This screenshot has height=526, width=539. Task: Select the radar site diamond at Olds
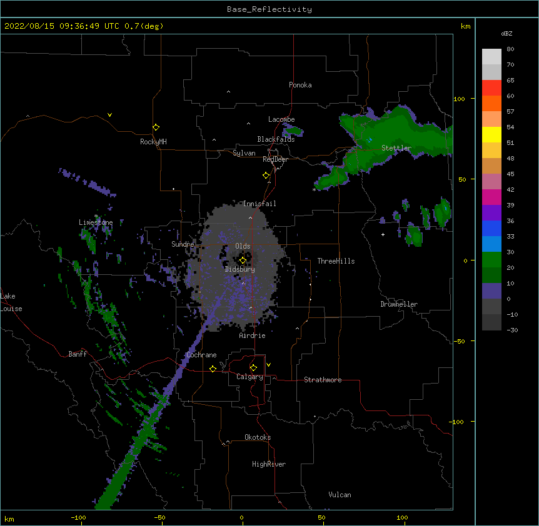pyautogui.click(x=243, y=261)
